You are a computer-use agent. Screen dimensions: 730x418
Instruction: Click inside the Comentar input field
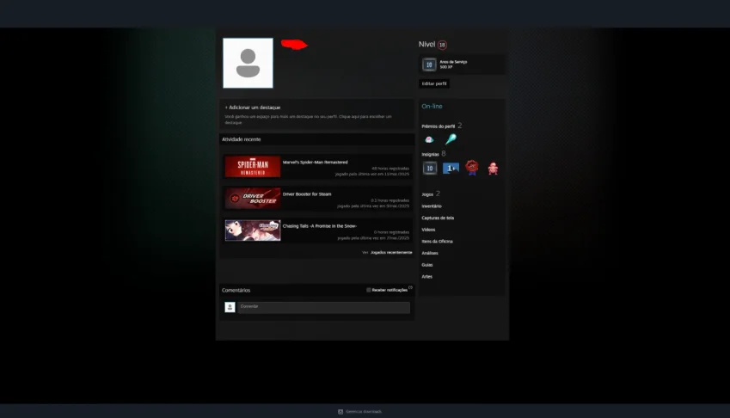[324, 307]
